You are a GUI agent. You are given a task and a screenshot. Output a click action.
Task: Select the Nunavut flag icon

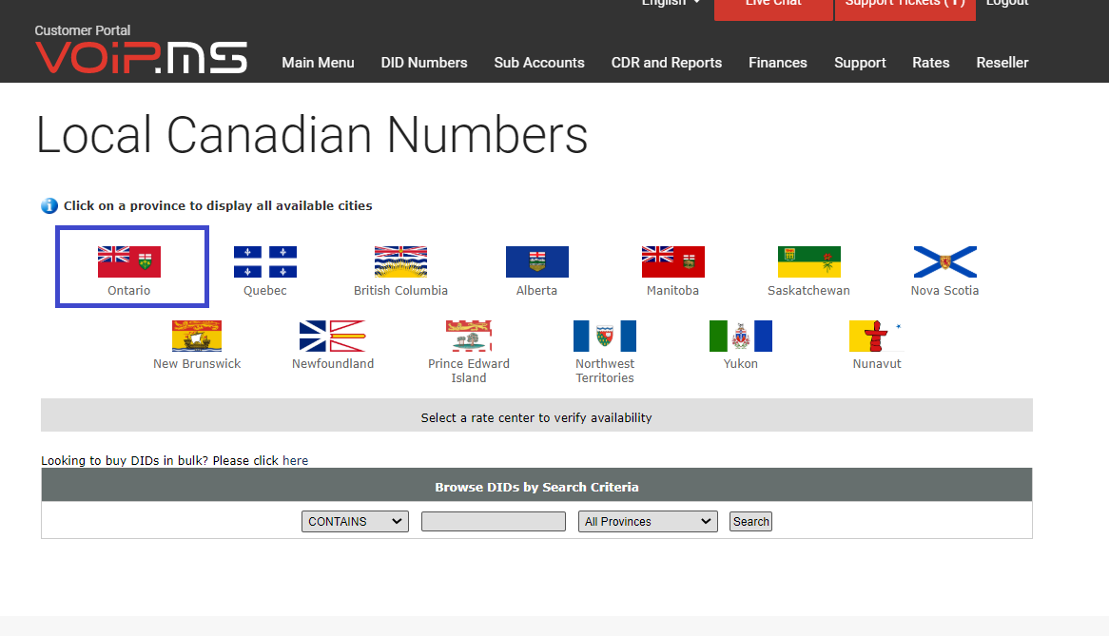(876, 336)
